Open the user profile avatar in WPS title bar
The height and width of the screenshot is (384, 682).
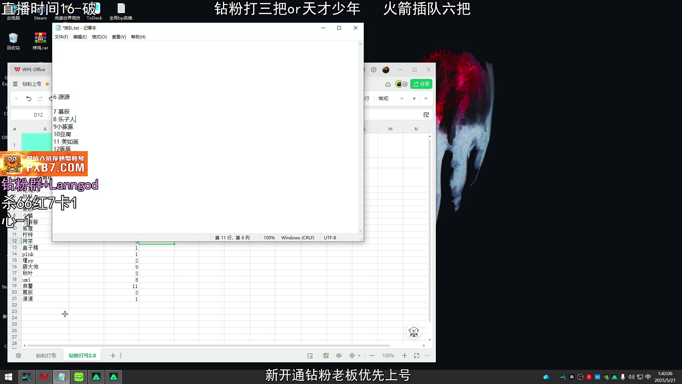(386, 70)
